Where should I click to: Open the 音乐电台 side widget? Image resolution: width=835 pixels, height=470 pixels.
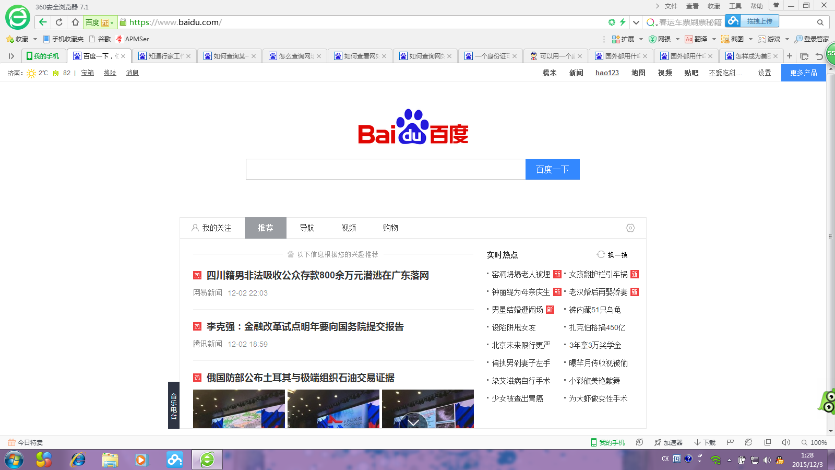coord(174,405)
